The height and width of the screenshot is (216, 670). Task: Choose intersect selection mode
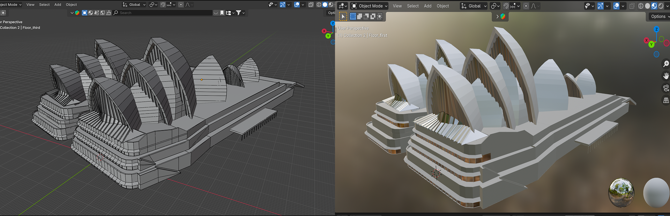click(x=380, y=16)
